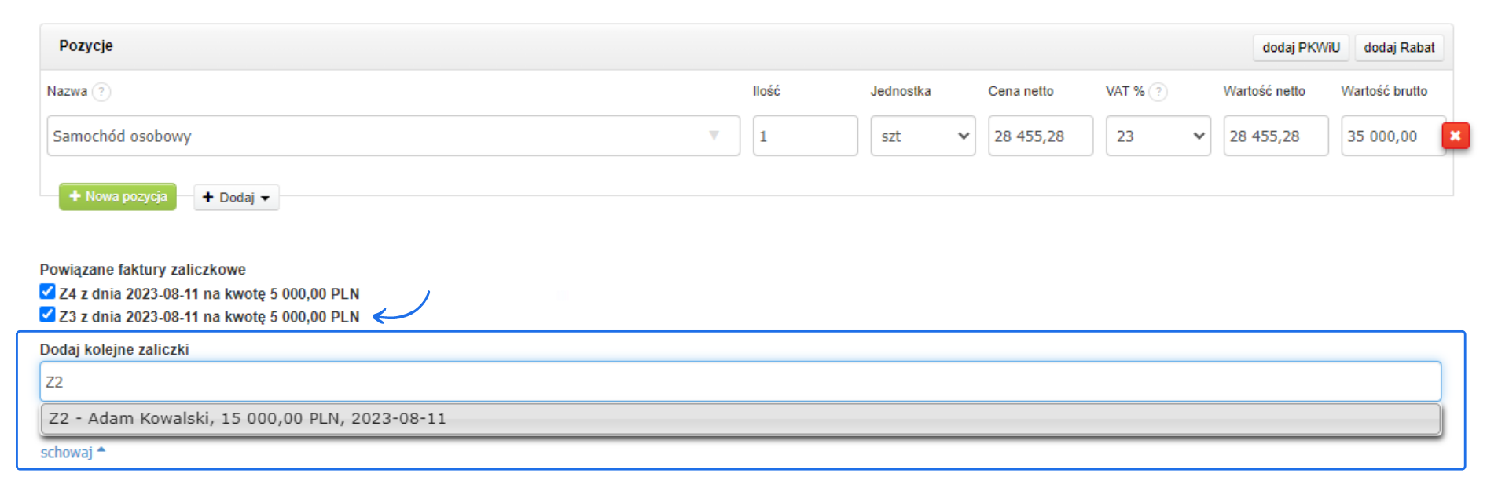
Task: Open the Jednostka unit dropdown
Action: [923, 136]
